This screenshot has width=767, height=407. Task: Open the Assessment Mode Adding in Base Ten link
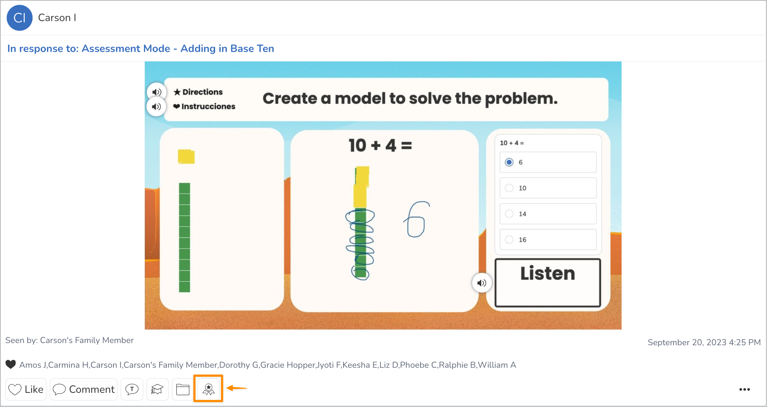[141, 48]
